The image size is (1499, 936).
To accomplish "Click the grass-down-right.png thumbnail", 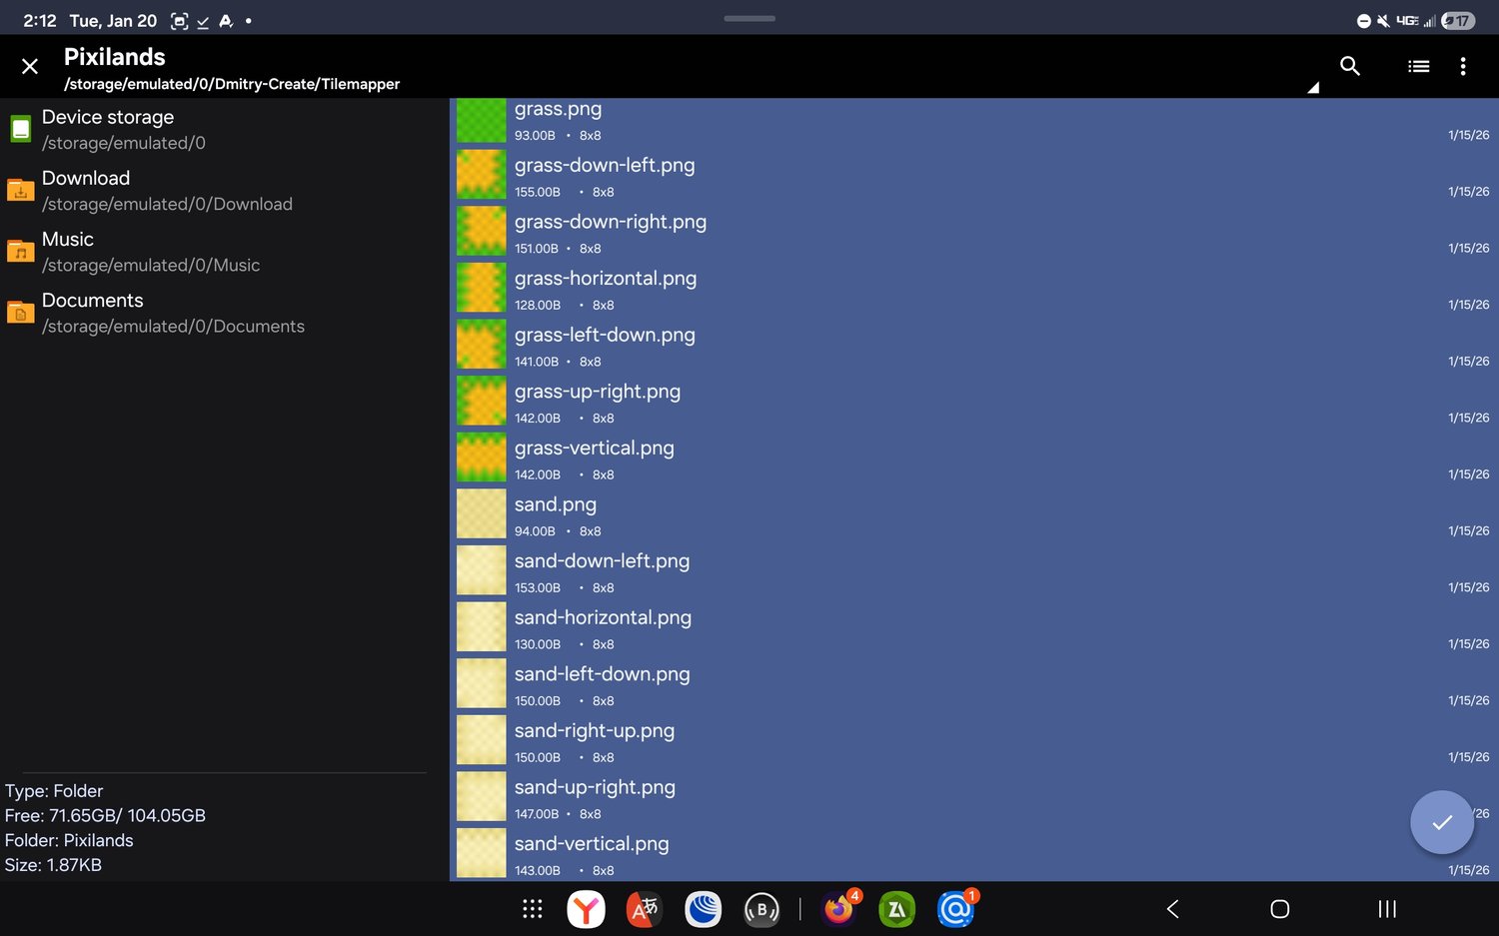I will [x=482, y=232].
